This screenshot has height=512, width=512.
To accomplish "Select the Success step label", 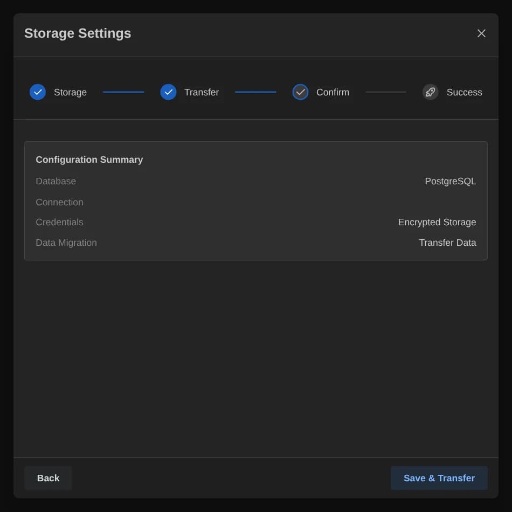I will point(464,92).
